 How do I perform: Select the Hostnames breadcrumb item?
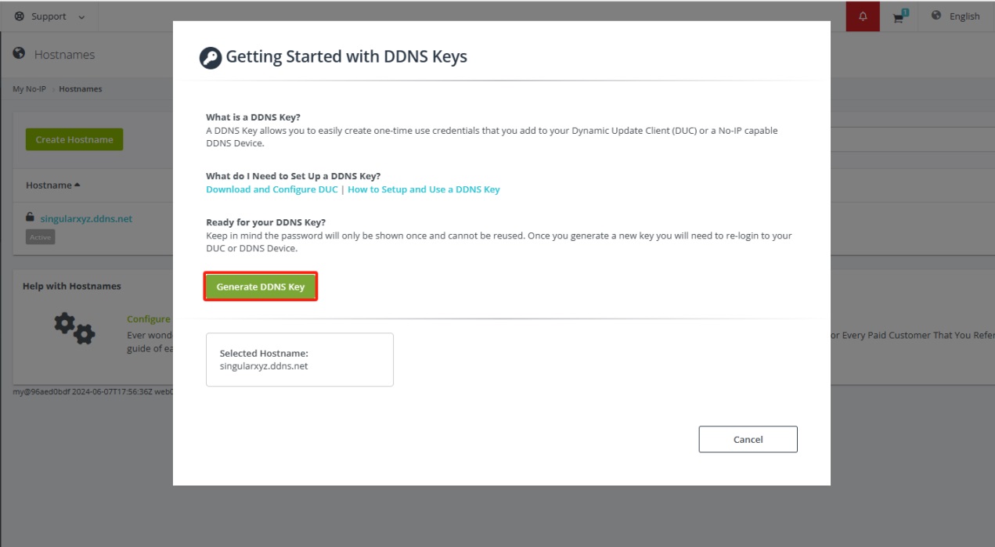[x=80, y=89]
